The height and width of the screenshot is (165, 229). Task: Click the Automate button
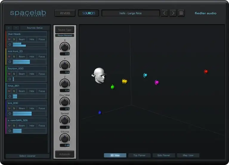pyautogui.click(x=65, y=154)
